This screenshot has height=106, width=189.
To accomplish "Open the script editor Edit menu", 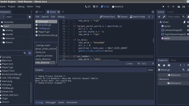I will [x=53, y=17].
